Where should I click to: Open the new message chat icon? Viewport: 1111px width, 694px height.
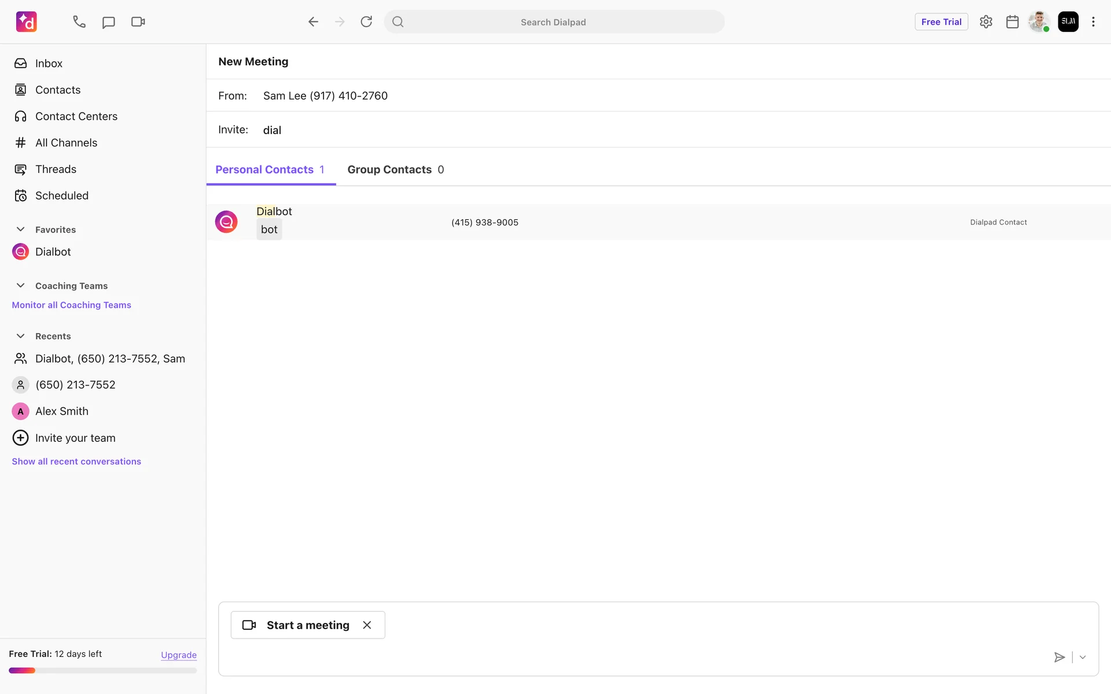pos(108,22)
